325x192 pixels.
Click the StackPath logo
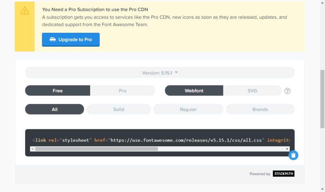point(283,174)
